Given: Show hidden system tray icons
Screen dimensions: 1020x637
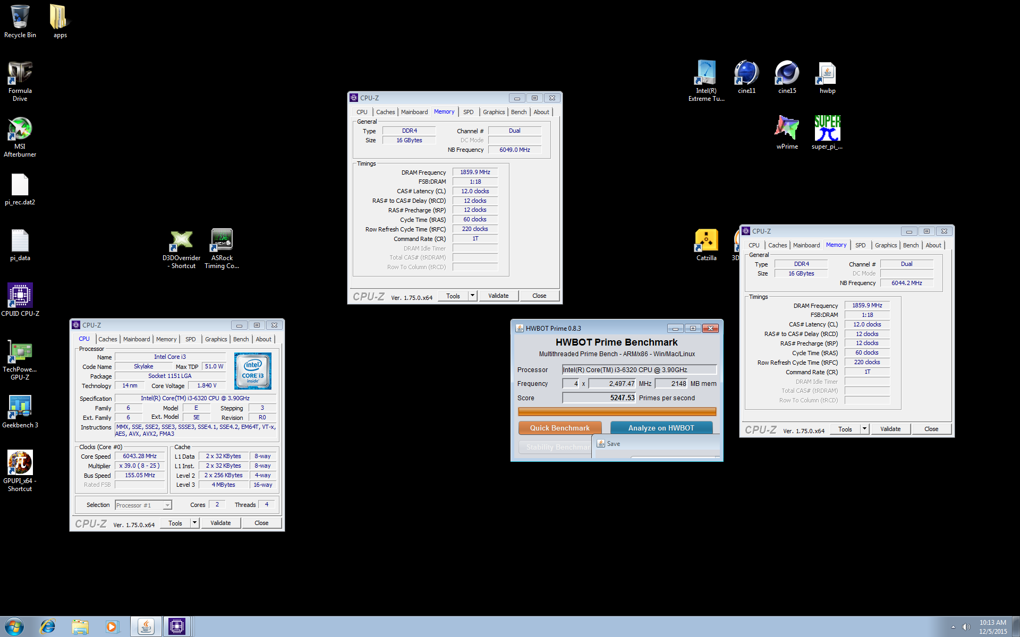Looking at the screenshot, I should click(953, 627).
